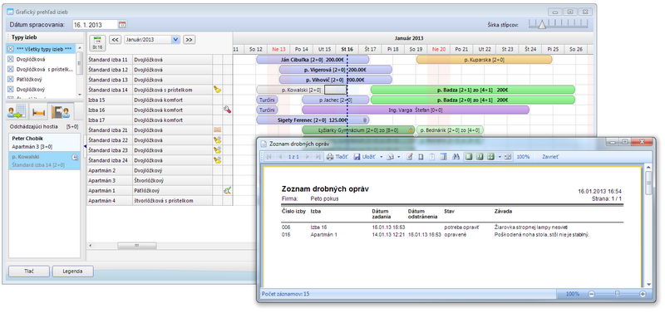Go to next month with >> button
The width and height of the screenshot is (665, 313).
point(190,39)
